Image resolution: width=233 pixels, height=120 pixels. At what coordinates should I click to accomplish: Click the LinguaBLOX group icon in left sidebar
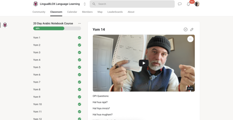pos(5,25)
